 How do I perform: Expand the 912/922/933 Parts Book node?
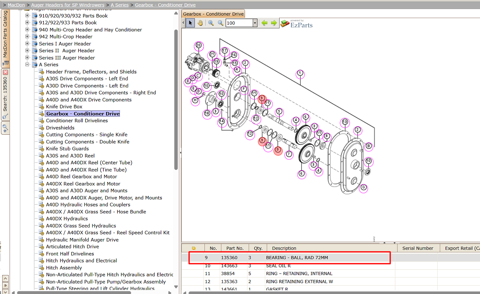pyautogui.click(x=27, y=22)
